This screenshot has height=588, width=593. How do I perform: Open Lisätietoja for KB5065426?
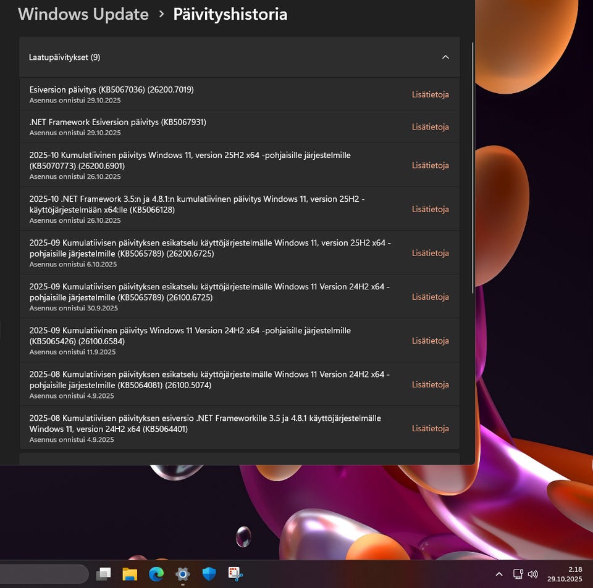coord(431,341)
